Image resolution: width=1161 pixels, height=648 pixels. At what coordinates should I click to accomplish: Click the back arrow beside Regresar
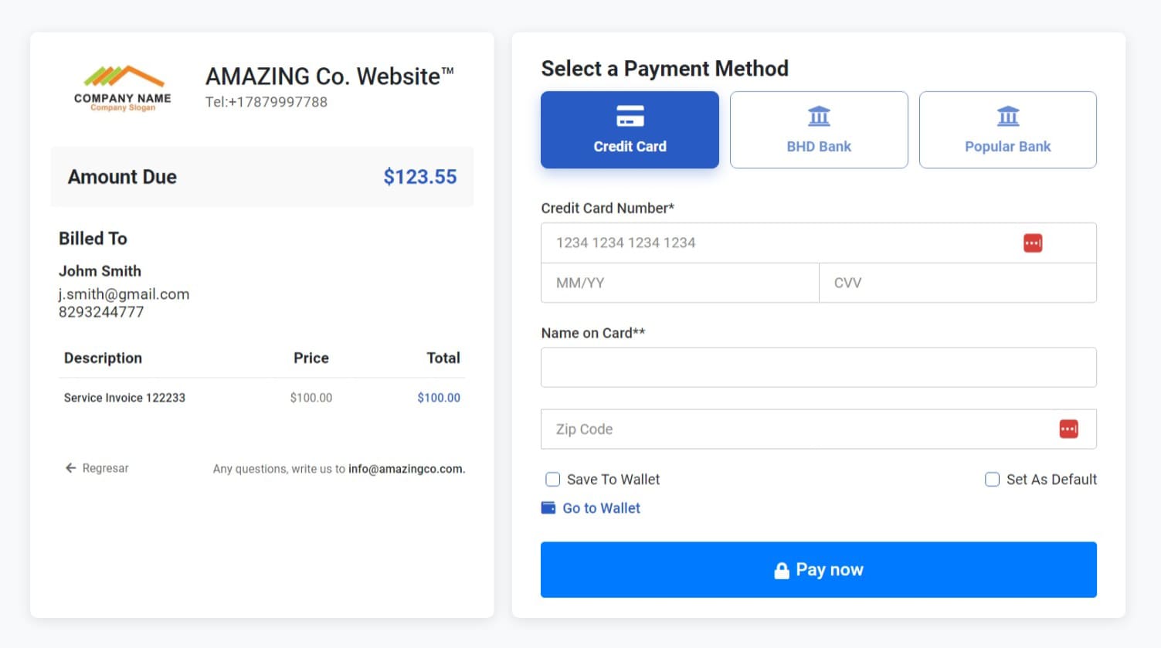[71, 468]
